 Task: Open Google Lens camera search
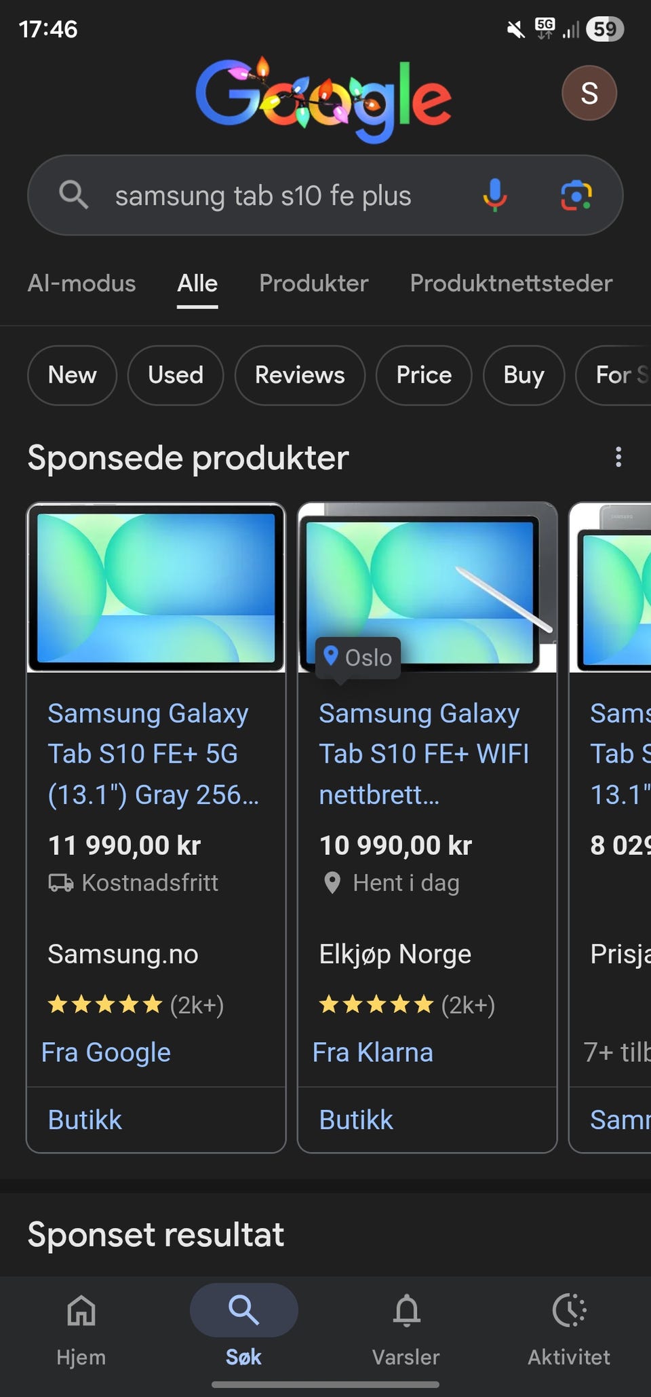click(x=576, y=195)
